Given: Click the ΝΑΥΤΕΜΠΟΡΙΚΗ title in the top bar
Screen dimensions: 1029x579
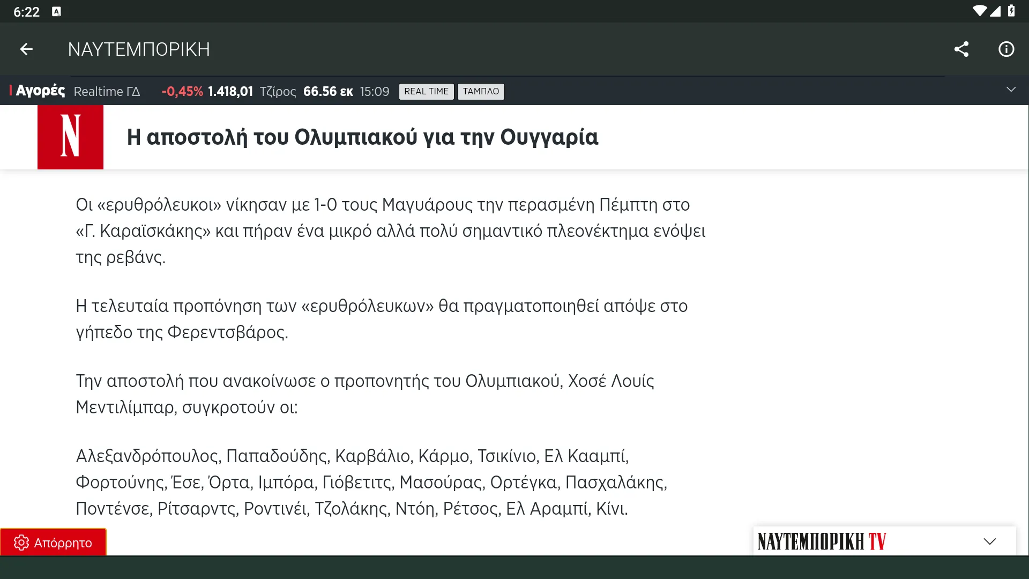Looking at the screenshot, I should coord(139,49).
